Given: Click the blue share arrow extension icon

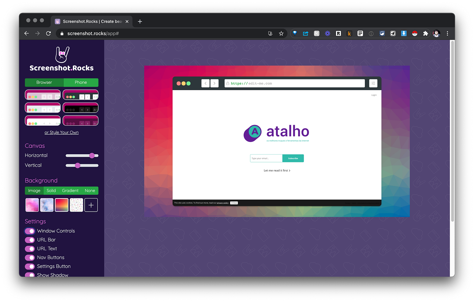Looking at the screenshot, I should pyautogui.click(x=306, y=34).
